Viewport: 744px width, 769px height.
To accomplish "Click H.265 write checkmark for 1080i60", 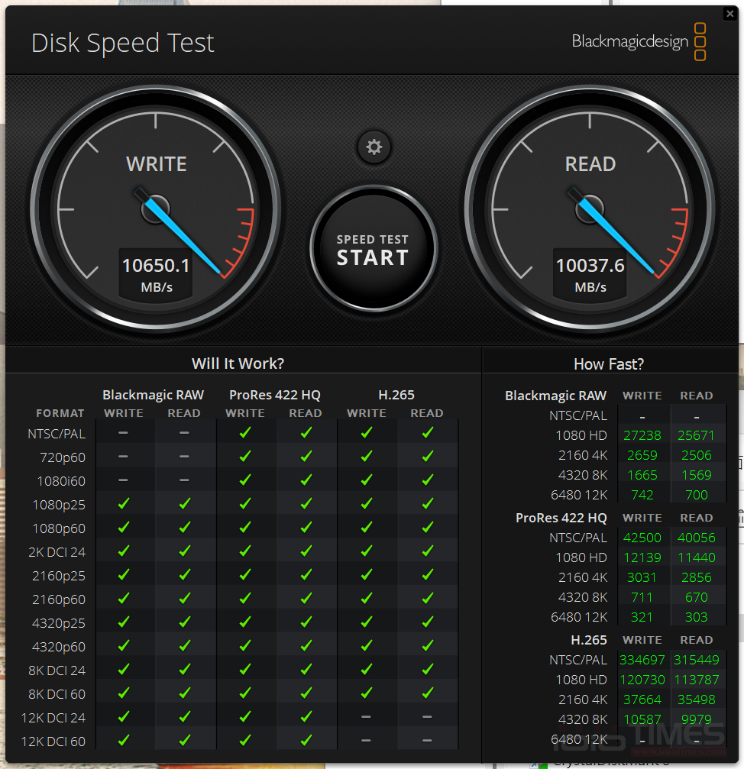I will click(x=367, y=480).
